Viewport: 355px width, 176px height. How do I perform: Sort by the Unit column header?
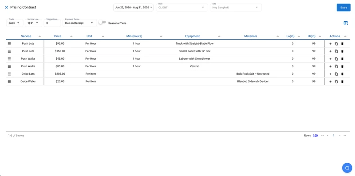pos(90,36)
